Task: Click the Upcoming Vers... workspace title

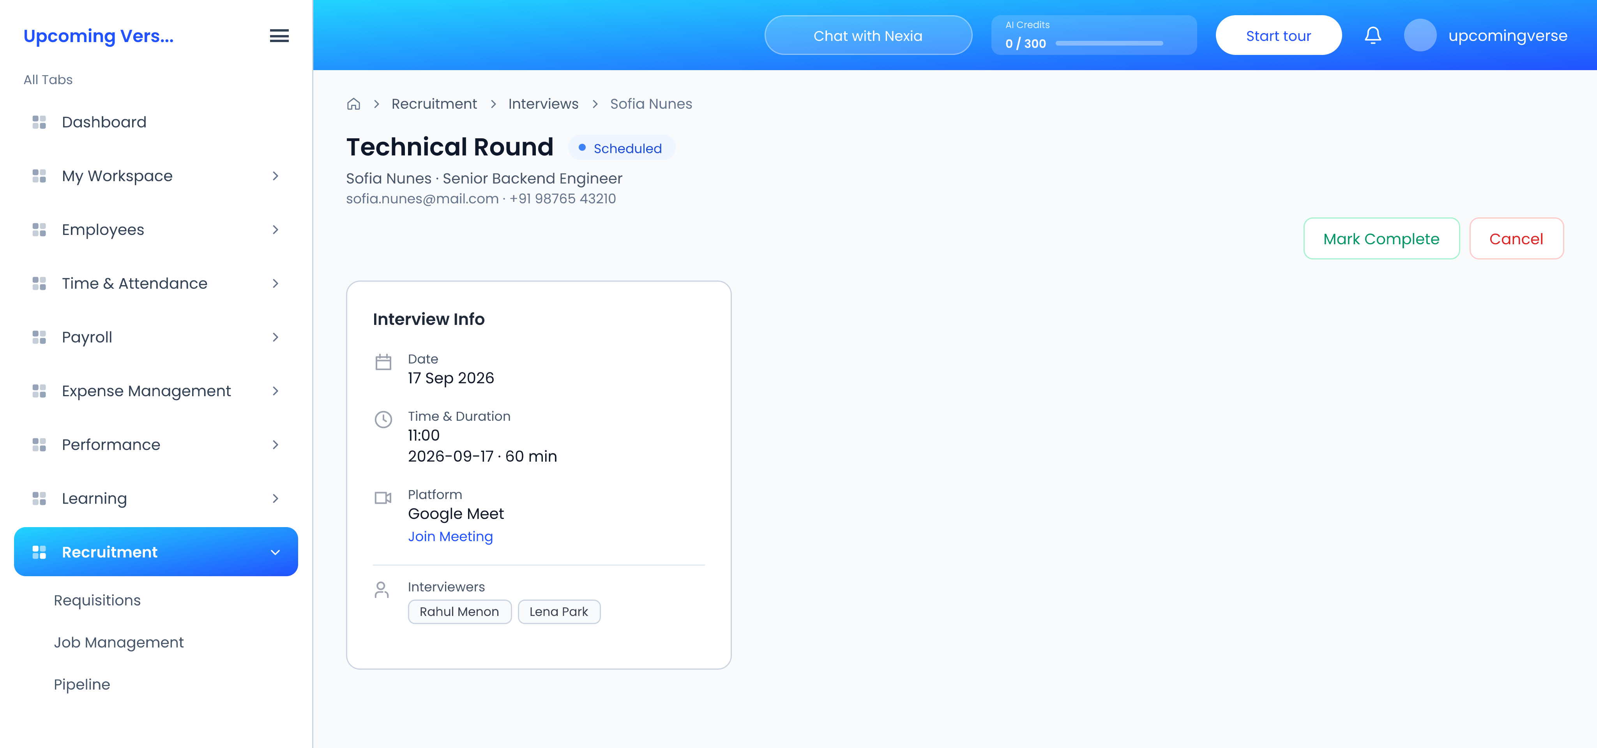Action: pos(99,36)
